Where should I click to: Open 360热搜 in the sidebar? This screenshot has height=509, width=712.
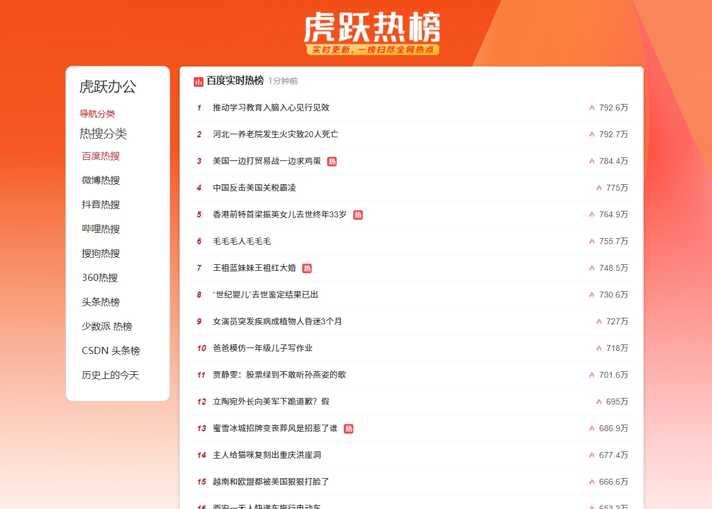pos(100,278)
